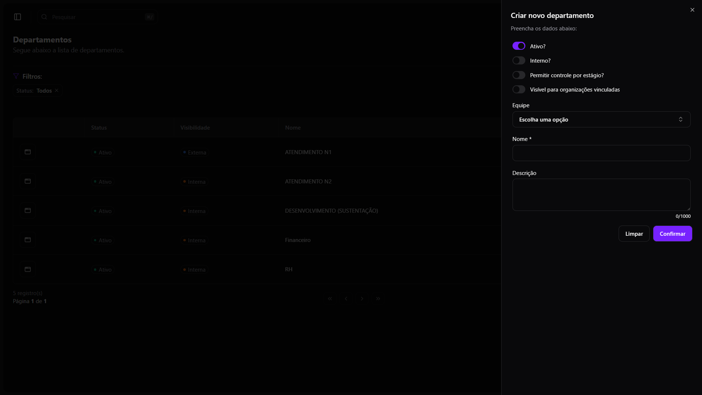The height and width of the screenshot is (395, 702).
Task: Click the Status column header
Action: (99, 127)
